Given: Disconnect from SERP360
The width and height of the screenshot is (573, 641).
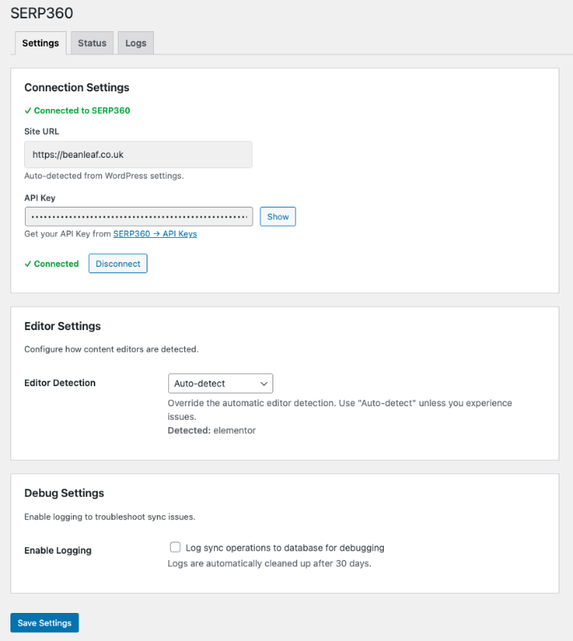Looking at the screenshot, I should pos(118,264).
